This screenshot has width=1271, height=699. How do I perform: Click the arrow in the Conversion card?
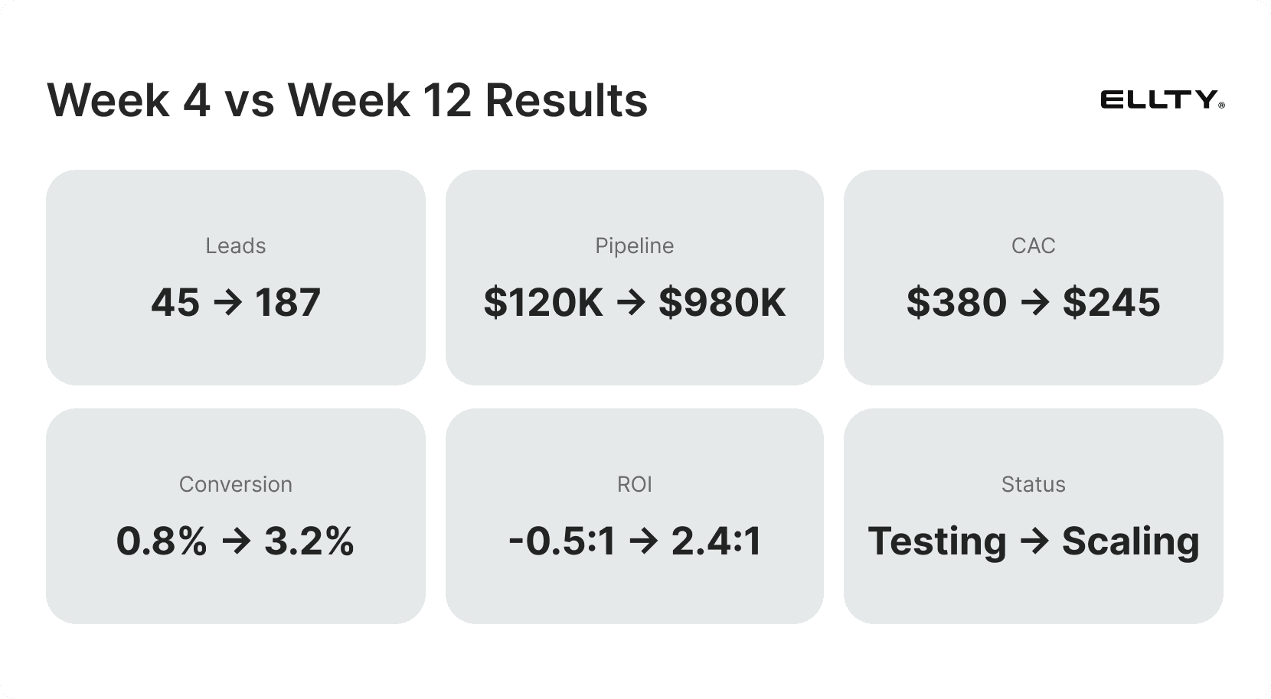(x=236, y=541)
